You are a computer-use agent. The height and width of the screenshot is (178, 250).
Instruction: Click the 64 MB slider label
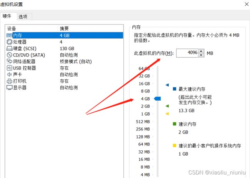(144, 144)
